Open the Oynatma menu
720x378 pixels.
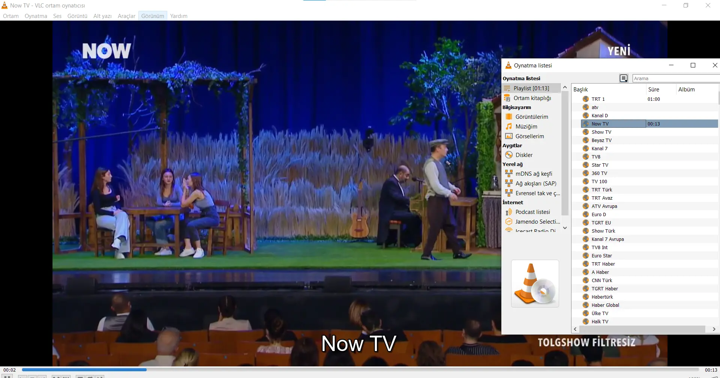coord(36,16)
